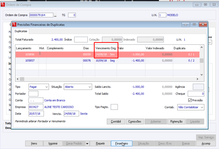Click the Duplicata column header
The image size is (219, 149).
click(186, 48)
